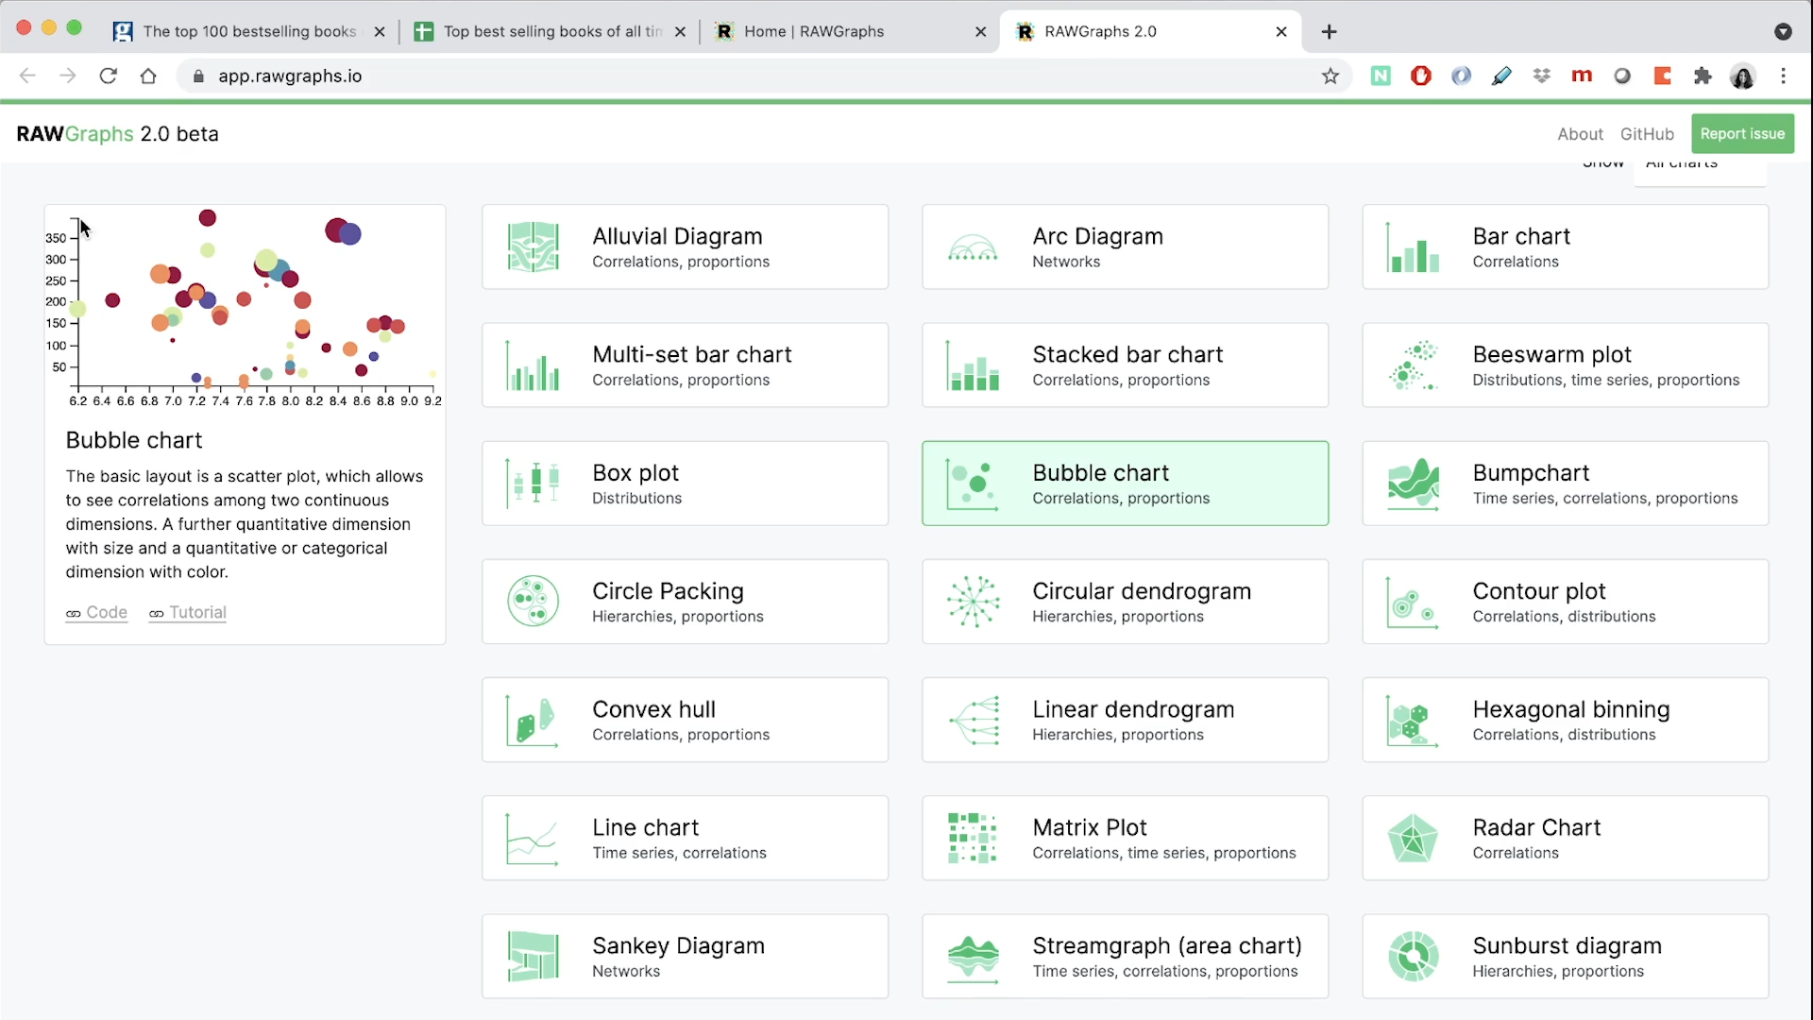Viewport: 1813px width, 1020px height.
Task: Select the Sunburst diagram icon
Action: tap(1413, 956)
